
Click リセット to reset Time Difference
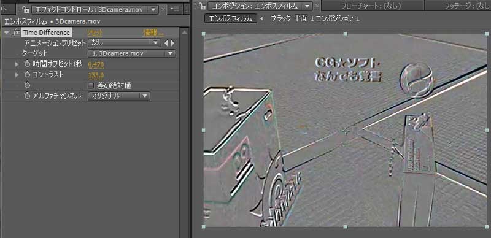95,33
